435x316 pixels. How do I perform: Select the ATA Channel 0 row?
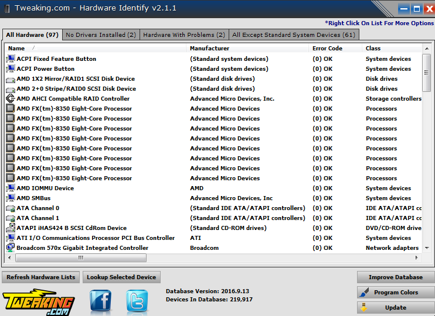click(213, 208)
